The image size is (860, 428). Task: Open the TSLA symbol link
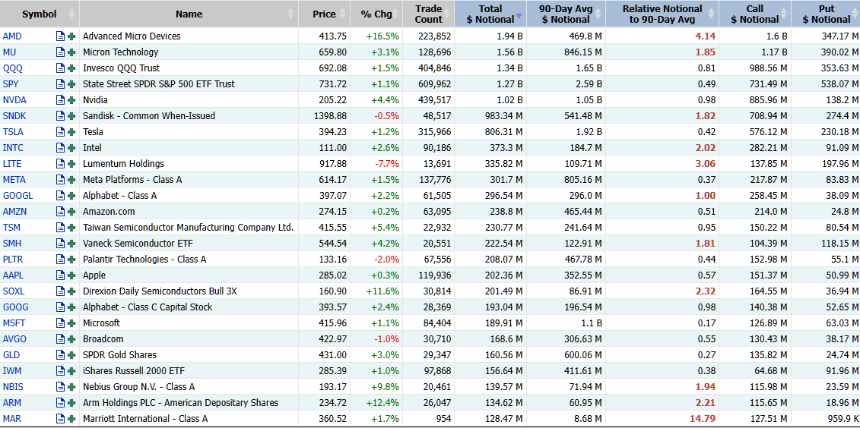[13, 132]
